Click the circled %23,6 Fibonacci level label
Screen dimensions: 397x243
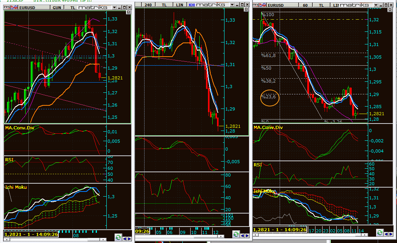pos(268,97)
